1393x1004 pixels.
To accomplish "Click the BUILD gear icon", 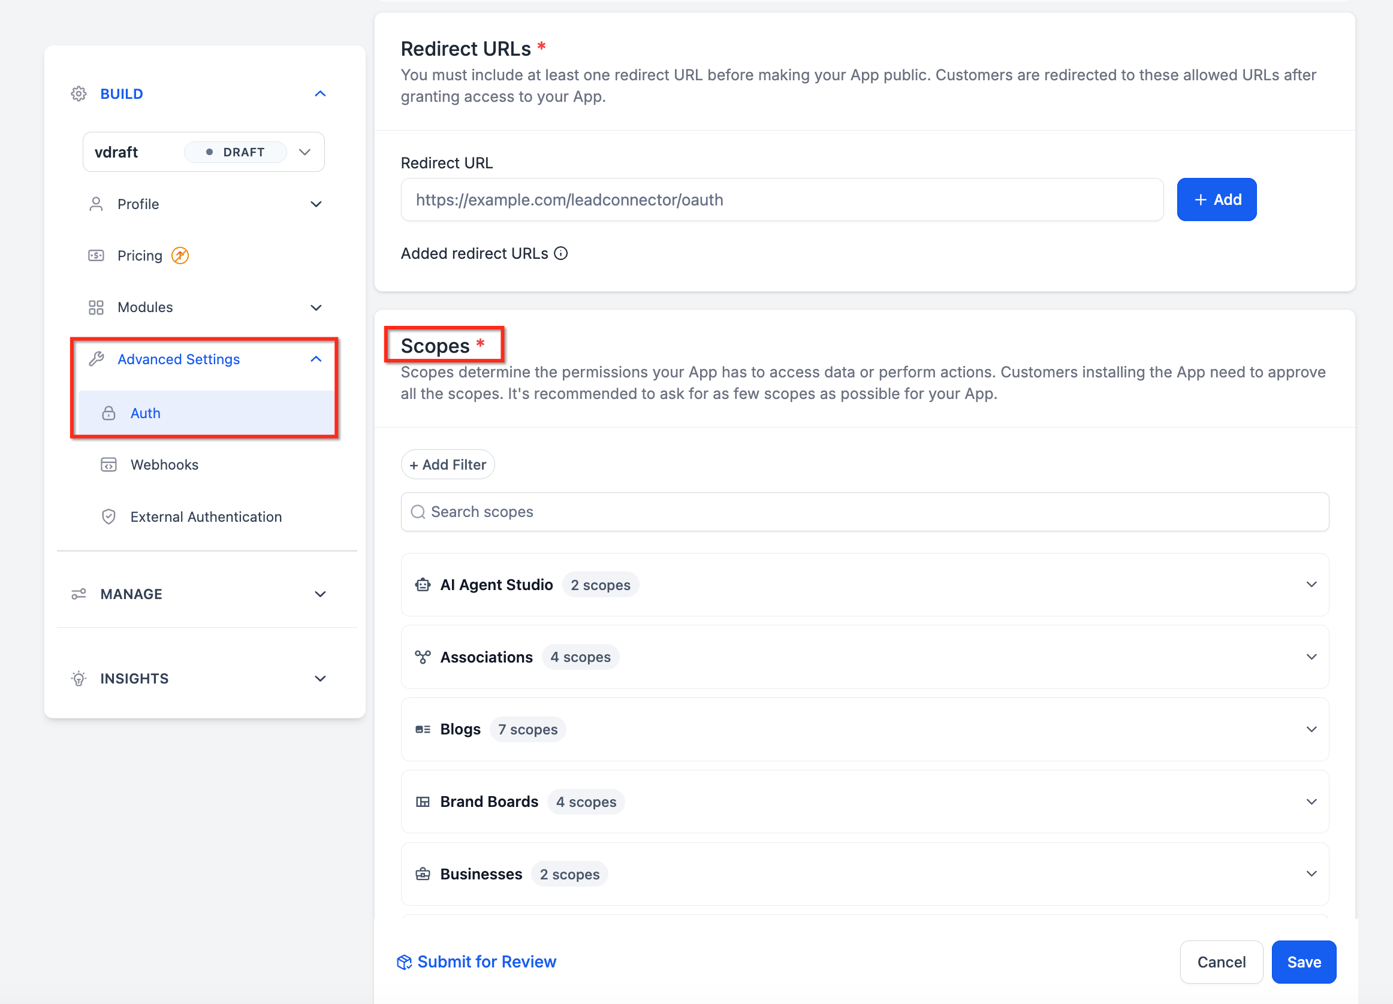I will click(x=79, y=94).
